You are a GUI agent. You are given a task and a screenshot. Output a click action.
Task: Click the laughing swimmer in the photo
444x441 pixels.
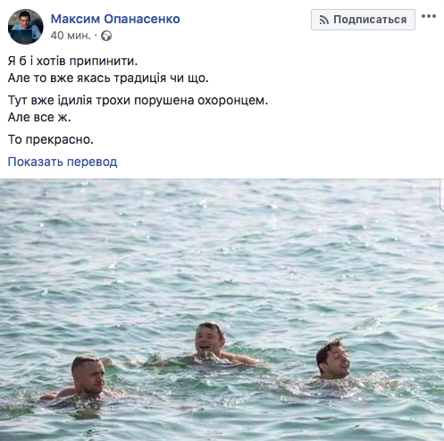[210, 340]
